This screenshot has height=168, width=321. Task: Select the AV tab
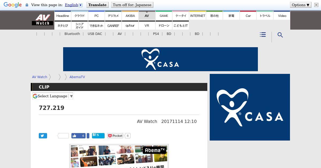tap(147, 15)
